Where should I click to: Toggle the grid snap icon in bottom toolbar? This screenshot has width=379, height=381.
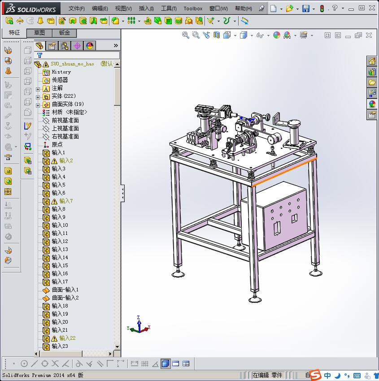click(x=145, y=364)
